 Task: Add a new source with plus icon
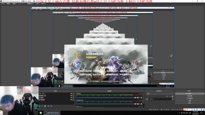39,106
